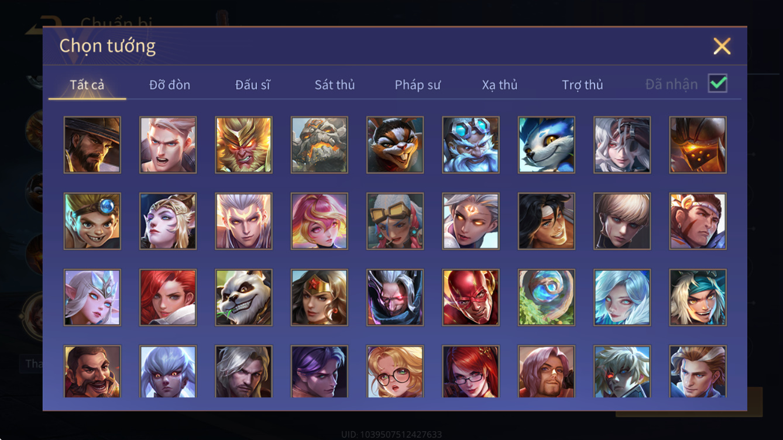This screenshot has height=440, width=783.
Task: Switch to the Xạ thủ tab
Action: 500,85
